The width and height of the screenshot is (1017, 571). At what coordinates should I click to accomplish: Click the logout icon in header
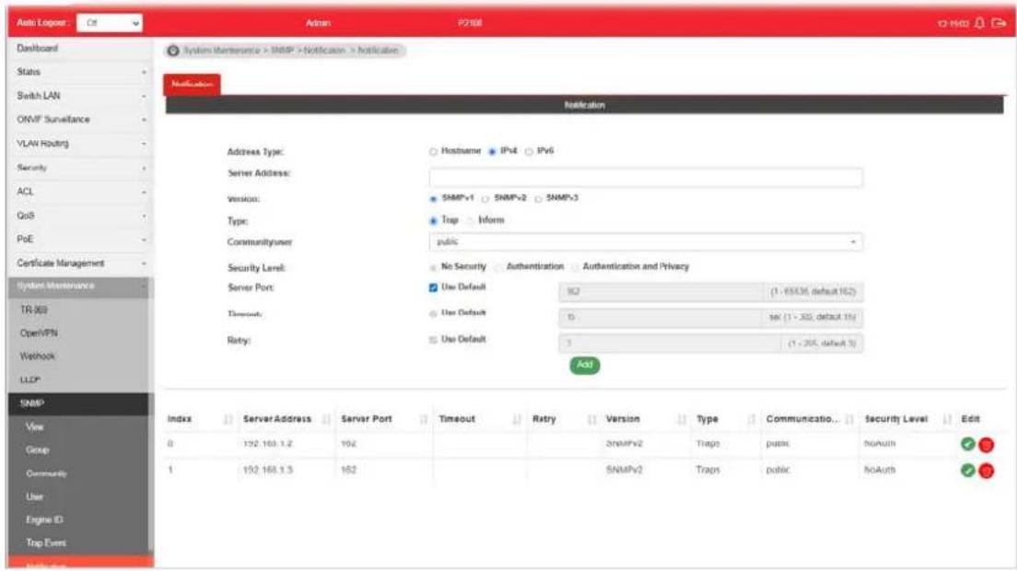pos(999,23)
